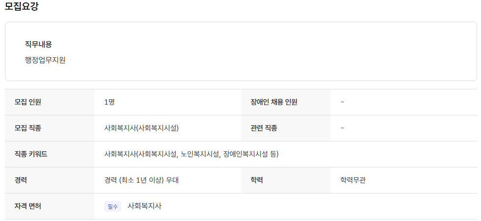The image size is (481, 221).
Task: Select the 1명 recruitment count value
Action: [109, 102]
